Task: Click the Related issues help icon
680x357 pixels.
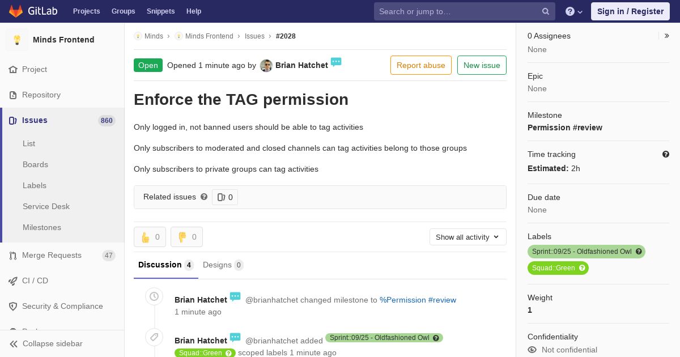Action: pyautogui.click(x=204, y=197)
